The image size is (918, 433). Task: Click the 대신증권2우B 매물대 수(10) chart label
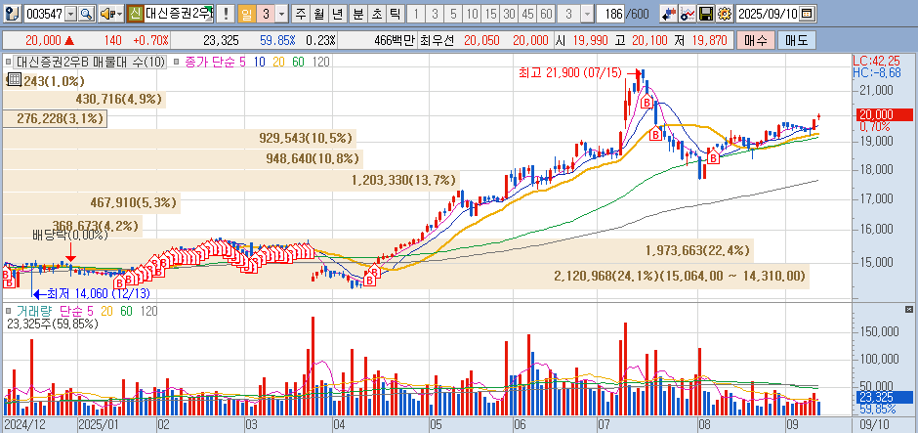(91, 62)
